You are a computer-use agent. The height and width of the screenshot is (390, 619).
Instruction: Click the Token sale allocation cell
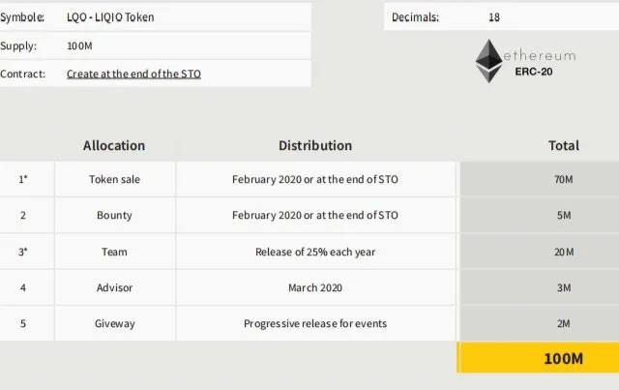pyautogui.click(x=115, y=179)
